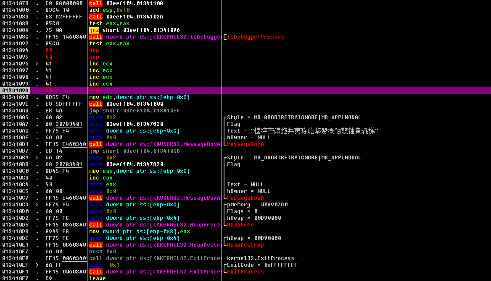Click the jump target marker at 013410B9
Image resolution: width=491 pixels, height=281 pixels.
36,157
